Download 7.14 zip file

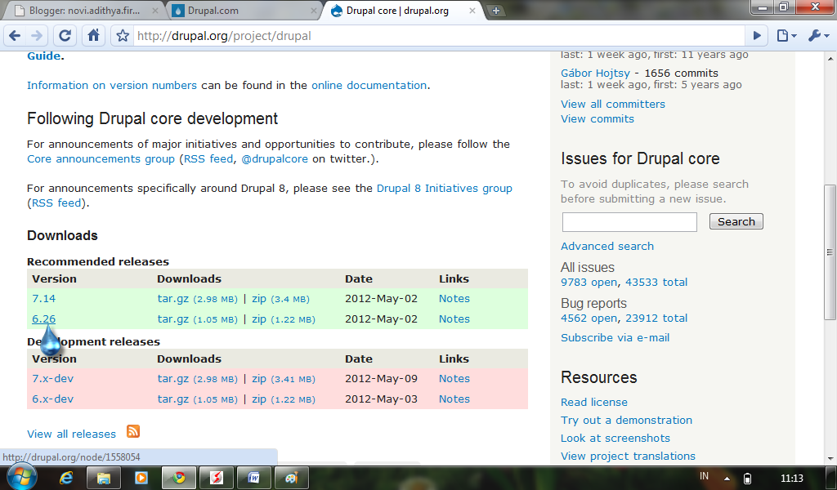coord(259,299)
